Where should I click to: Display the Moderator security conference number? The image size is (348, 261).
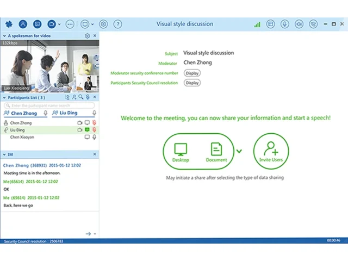click(x=192, y=73)
